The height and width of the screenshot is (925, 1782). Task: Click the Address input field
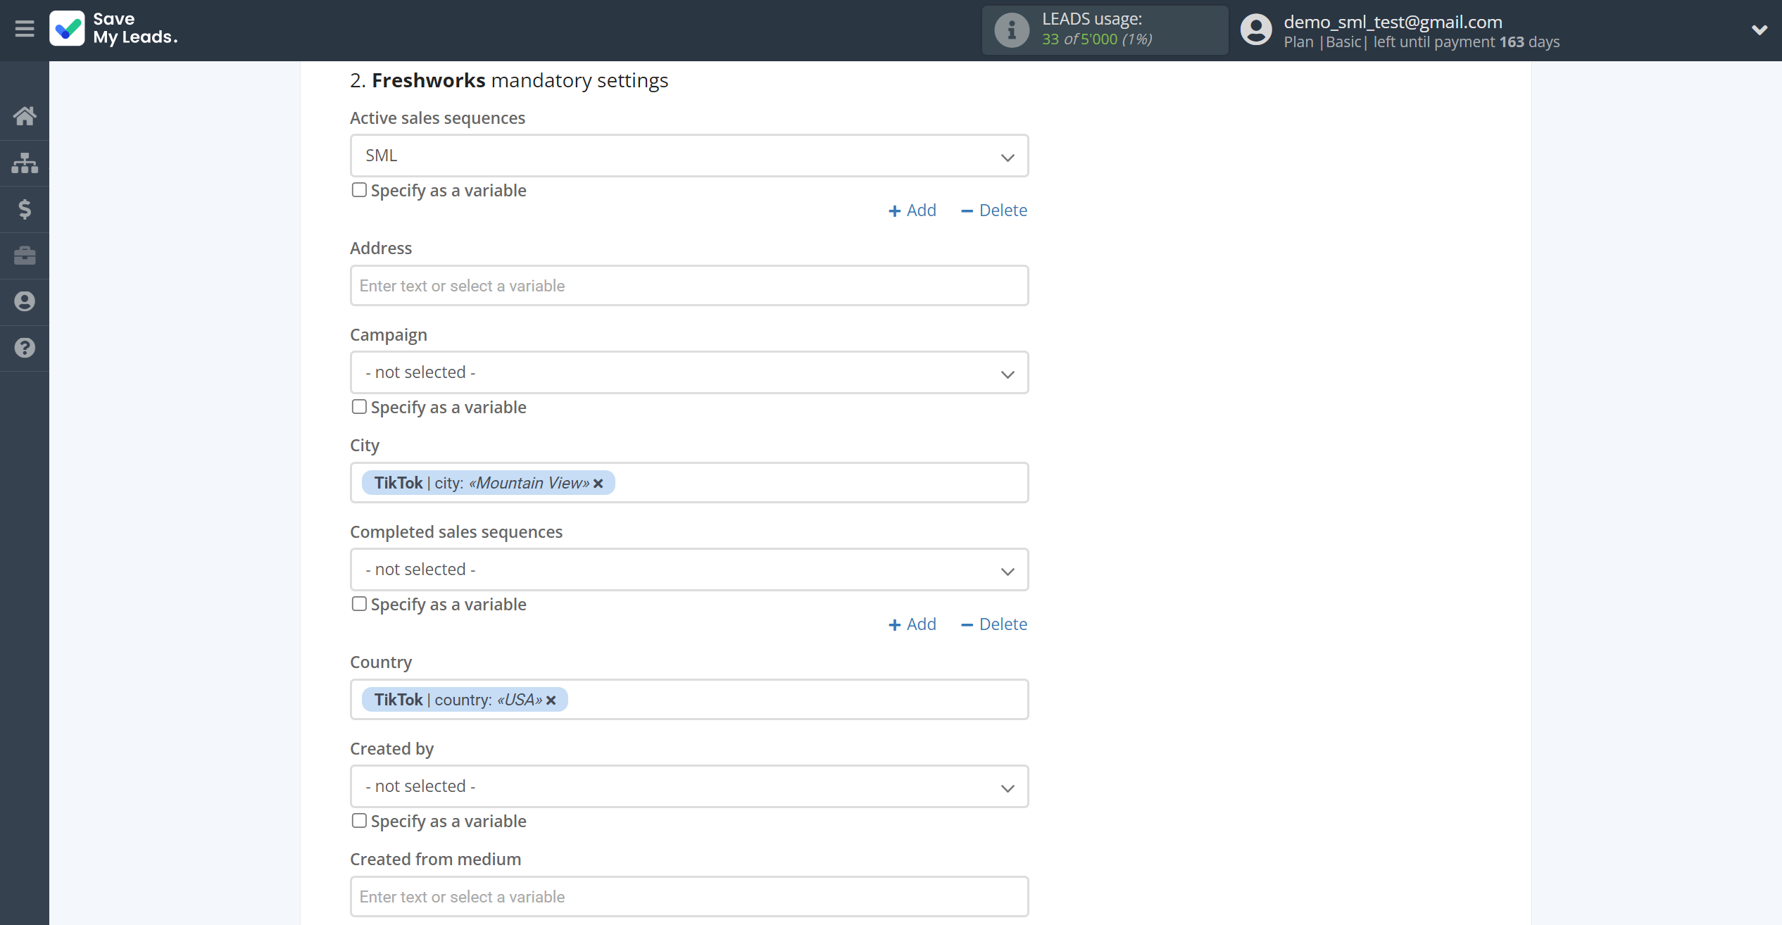pos(689,286)
